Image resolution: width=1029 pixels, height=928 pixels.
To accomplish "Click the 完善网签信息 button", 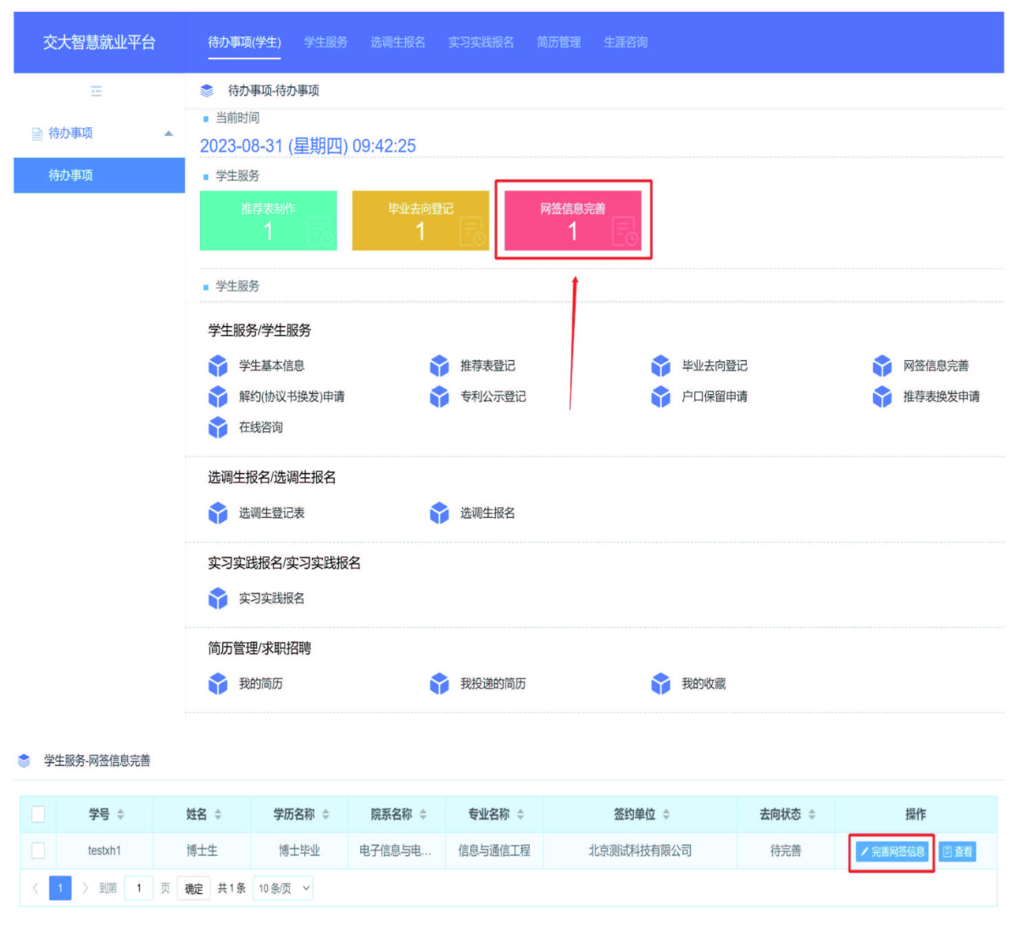I will [x=892, y=852].
